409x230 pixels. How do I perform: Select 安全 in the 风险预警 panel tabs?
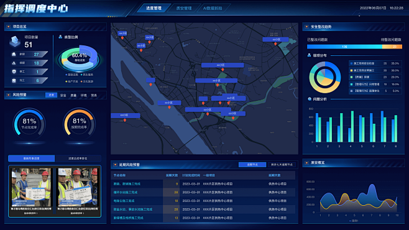[x=63, y=96]
